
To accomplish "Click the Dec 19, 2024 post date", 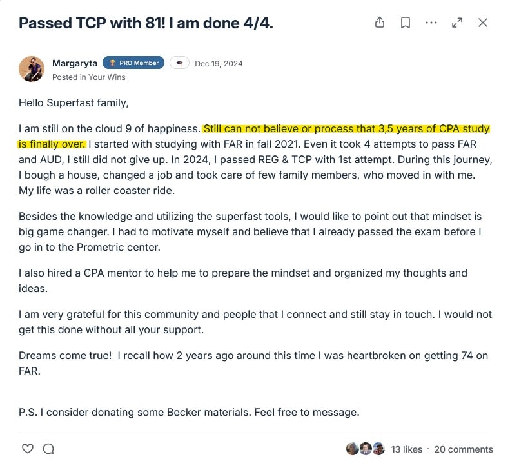I will 219,64.
